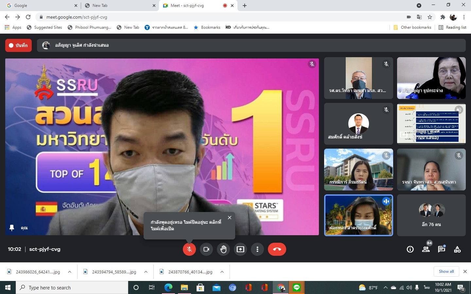Image resolution: width=471 pixels, height=294 pixels.
Task: Open the Activities panel icon
Action: pos(457,250)
